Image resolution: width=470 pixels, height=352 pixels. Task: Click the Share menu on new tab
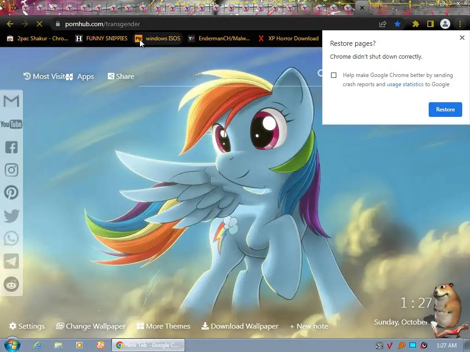(x=121, y=77)
